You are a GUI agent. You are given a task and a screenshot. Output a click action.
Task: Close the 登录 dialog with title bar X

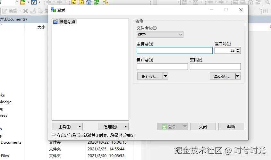pos(241,10)
